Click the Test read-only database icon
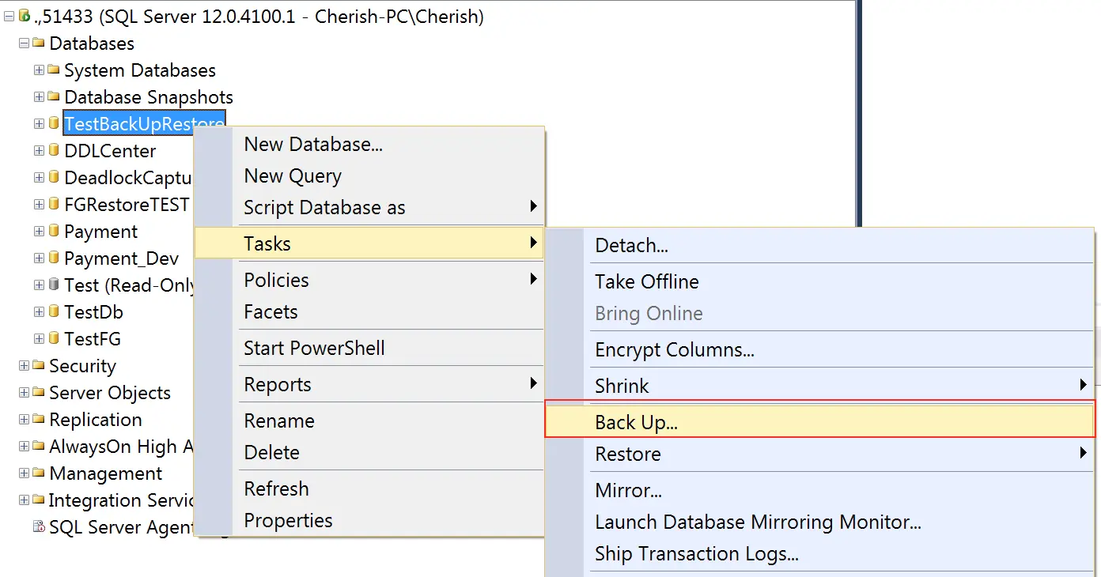The height and width of the screenshot is (577, 1101). pos(54,285)
